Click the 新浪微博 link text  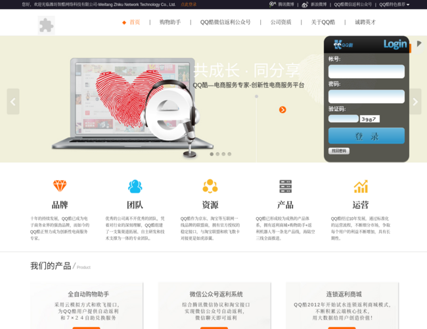coord(319,5)
